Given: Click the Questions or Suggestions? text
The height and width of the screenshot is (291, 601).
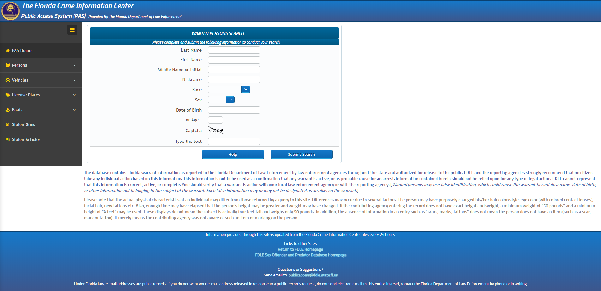Looking at the screenshot, I should pyautogui.click(x=300, y=270).
